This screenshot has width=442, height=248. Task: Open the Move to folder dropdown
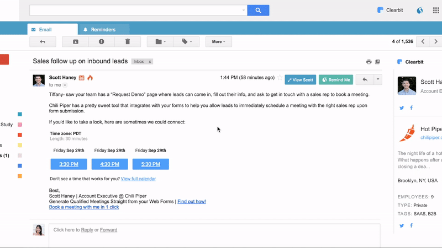[x=160, y=42]
